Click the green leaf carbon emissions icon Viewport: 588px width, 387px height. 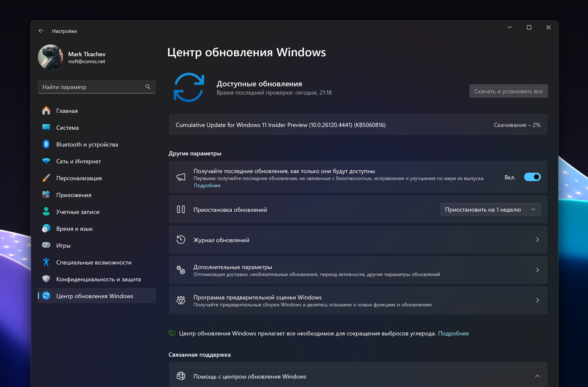tap(172, 333)
